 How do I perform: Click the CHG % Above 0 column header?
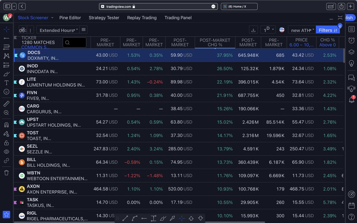pos(328,43)
